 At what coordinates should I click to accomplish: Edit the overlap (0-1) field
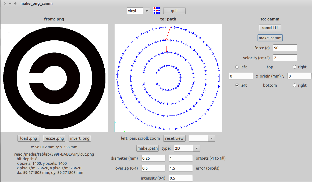pos(153,168)
